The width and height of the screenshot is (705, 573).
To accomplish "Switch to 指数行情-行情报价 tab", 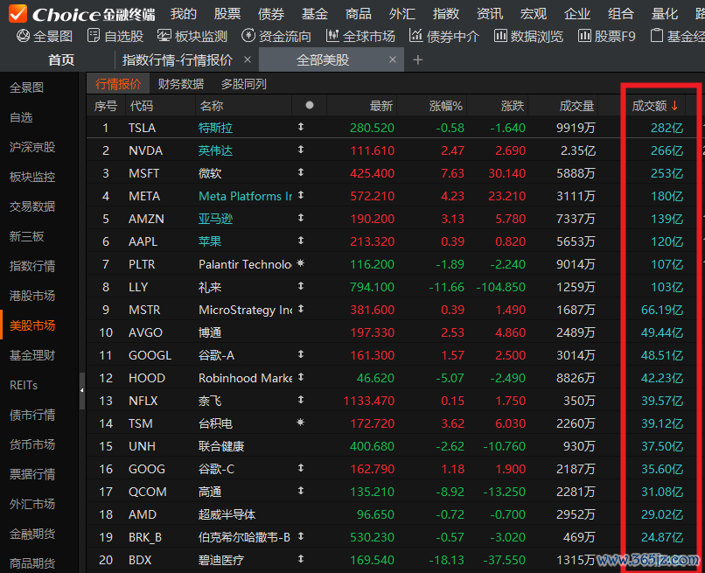I will coord(178,59).
